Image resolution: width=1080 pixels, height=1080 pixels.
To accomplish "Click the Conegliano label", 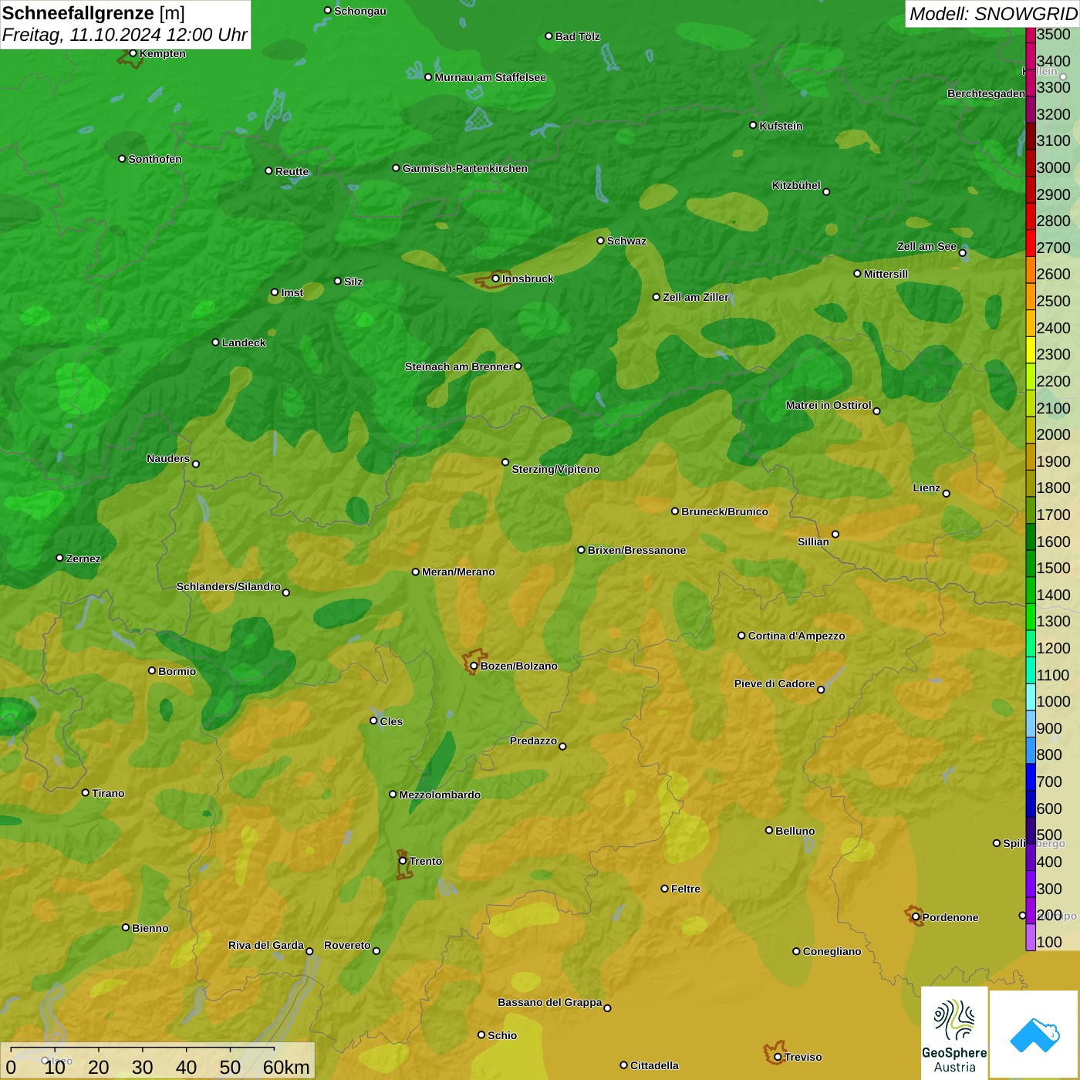I will (832, 951).
